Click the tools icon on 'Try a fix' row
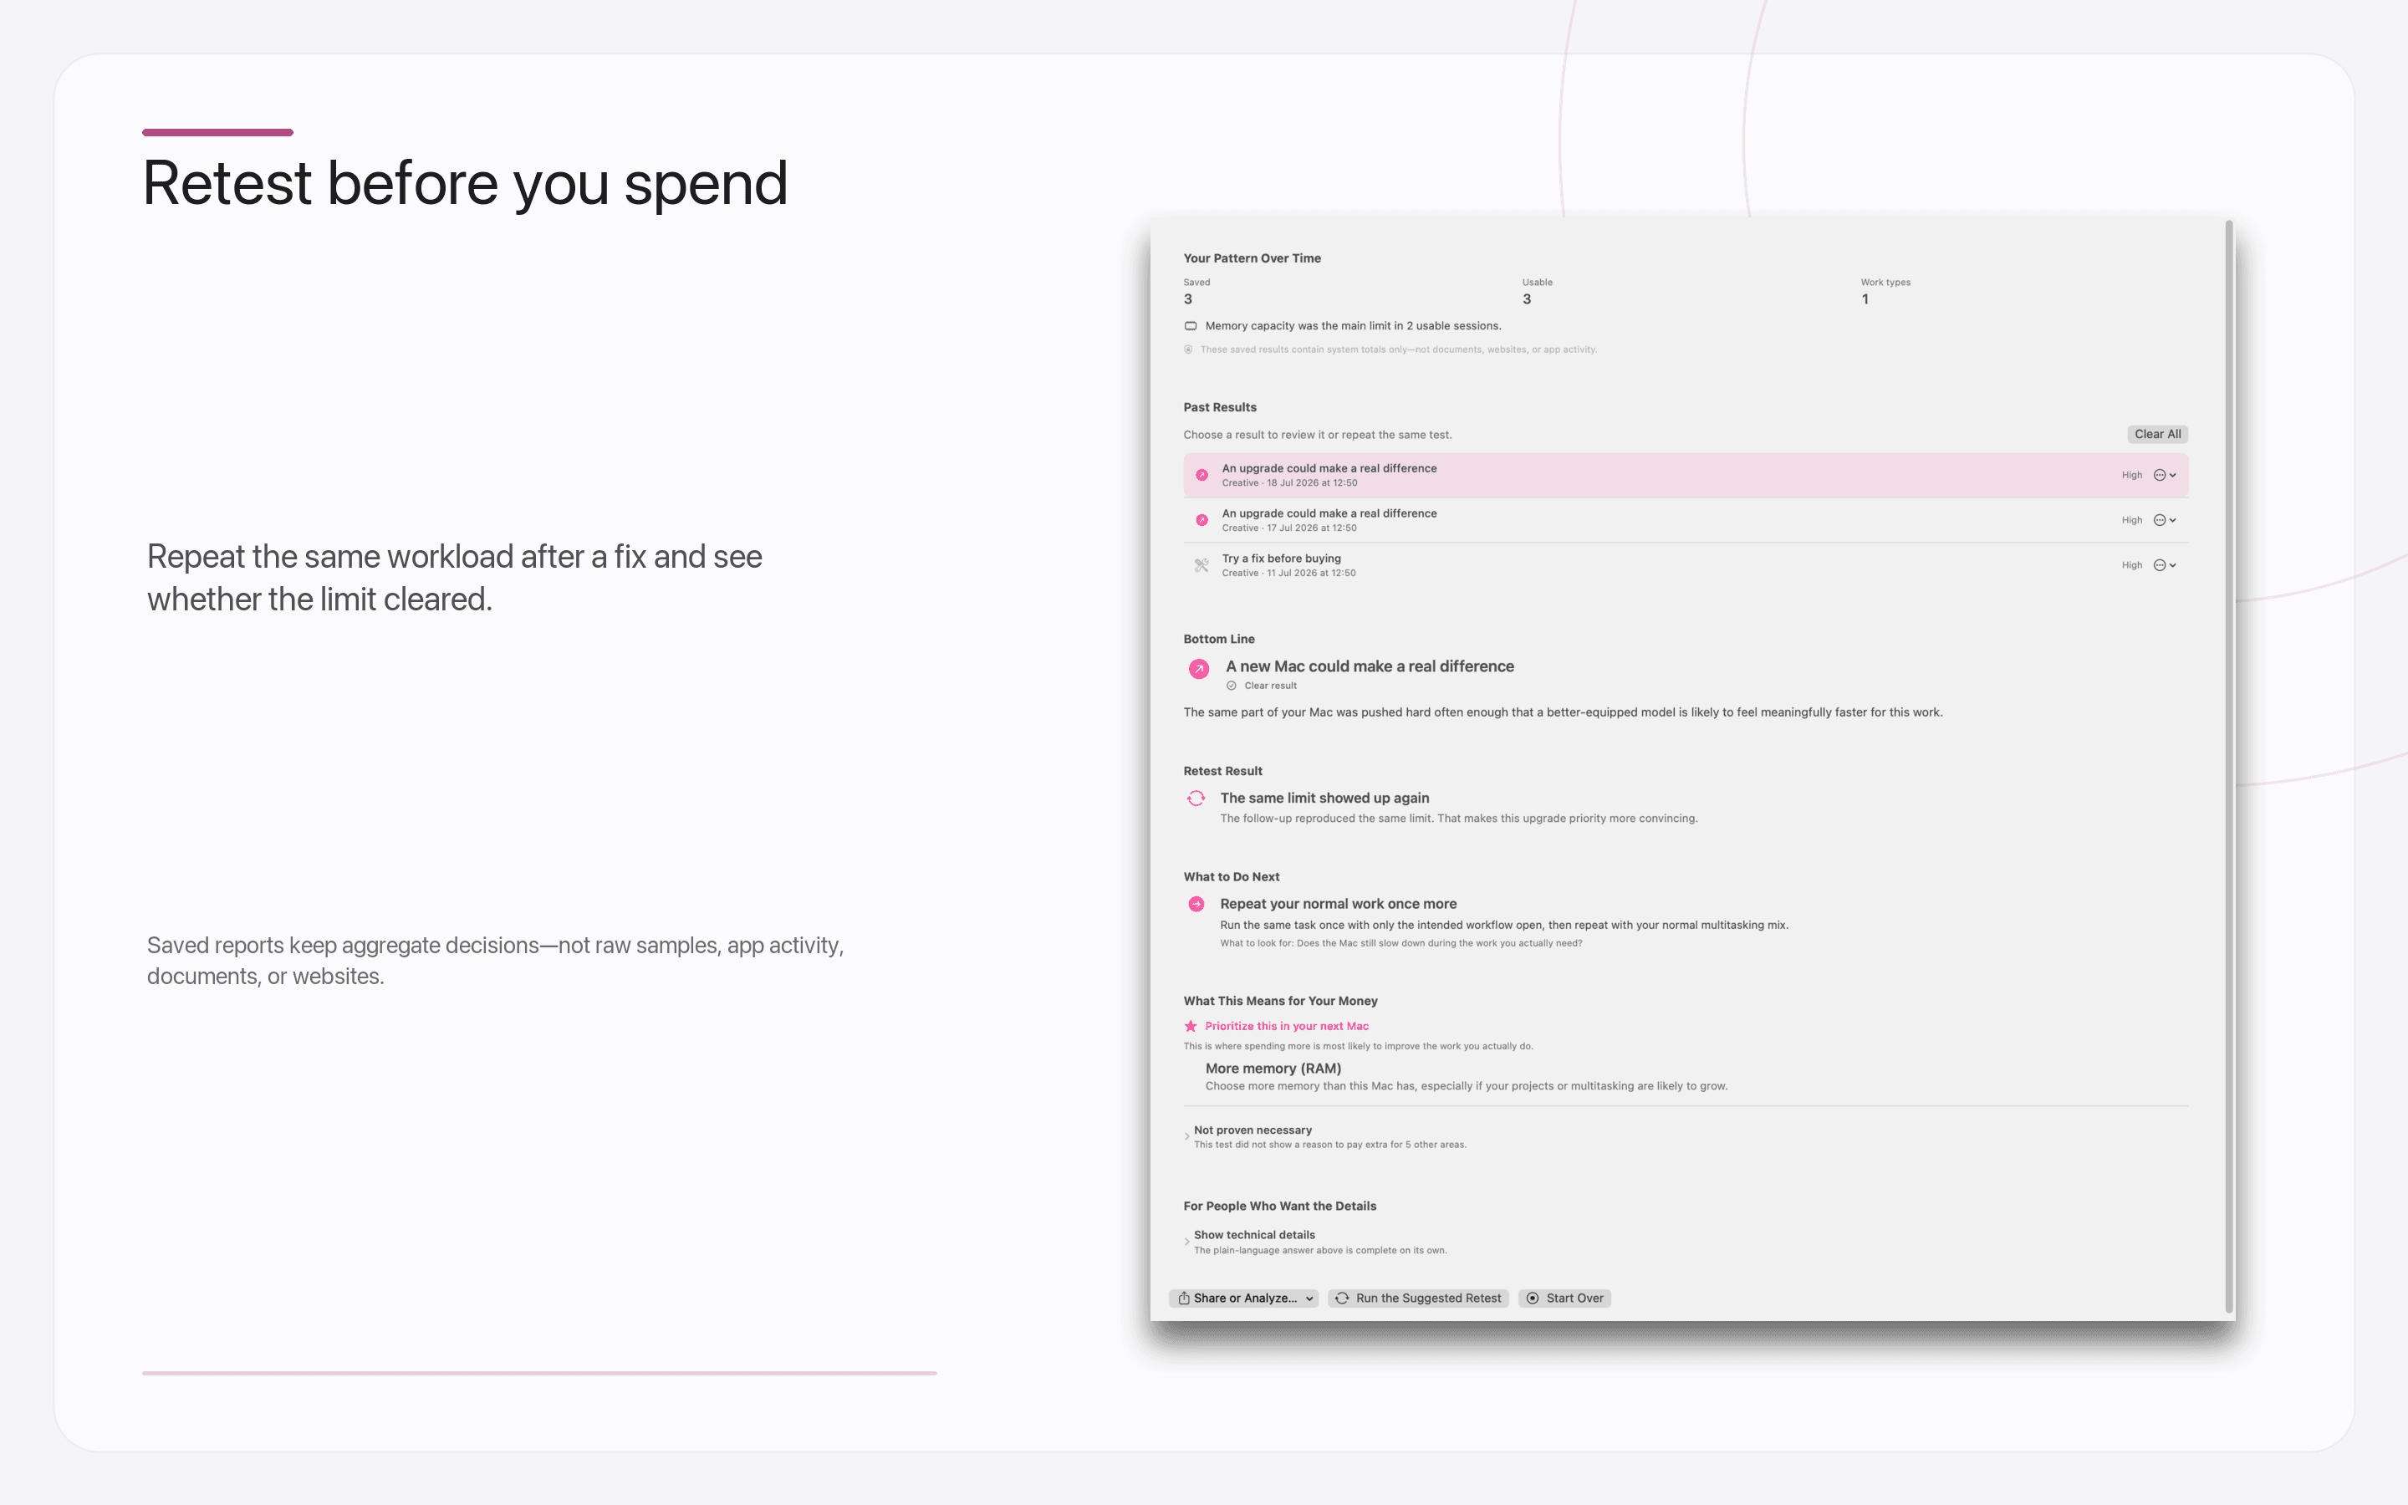The image size is (2408, 1505). (1201, 564)
